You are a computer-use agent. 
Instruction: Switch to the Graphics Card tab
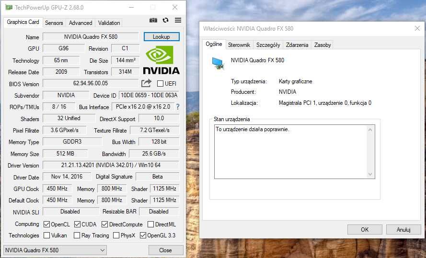tap(23, 22)
